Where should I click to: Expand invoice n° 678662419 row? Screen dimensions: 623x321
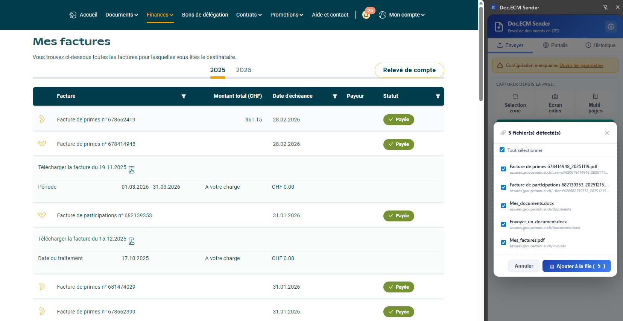point(42,119)
